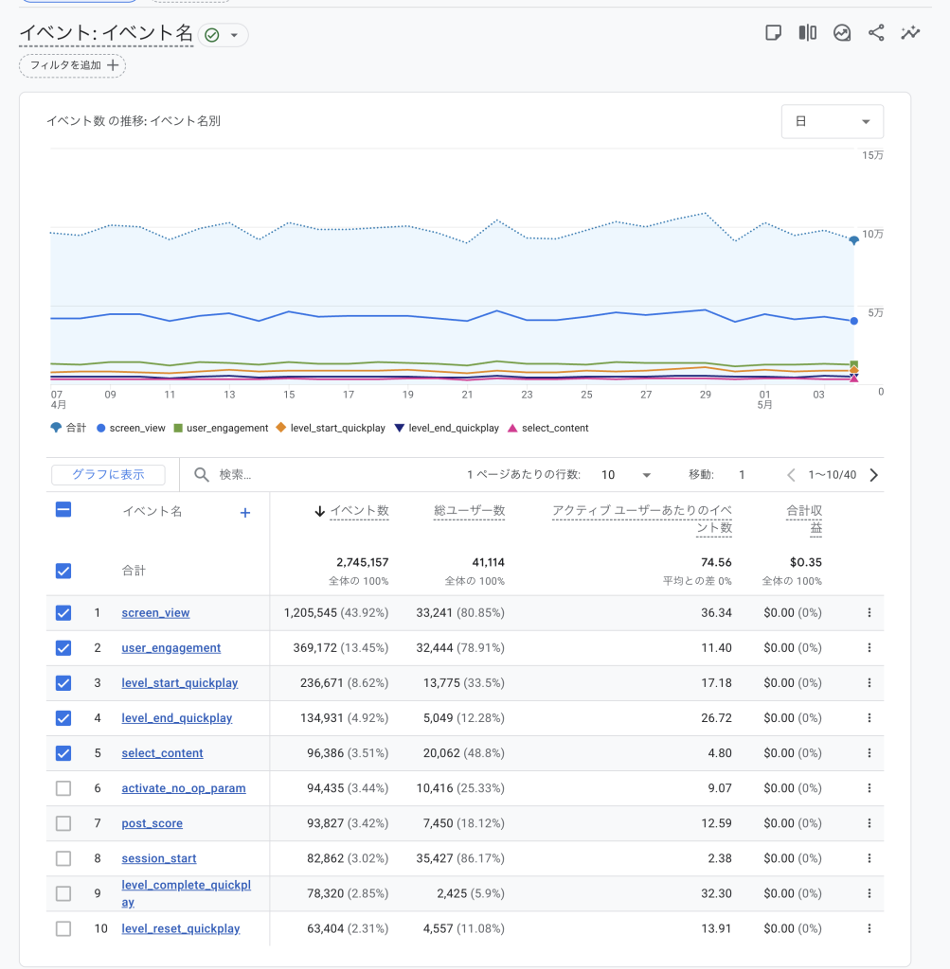Open three-dot menu for post_score row
The width and height of the screenshot is (950, 969).
869,823
